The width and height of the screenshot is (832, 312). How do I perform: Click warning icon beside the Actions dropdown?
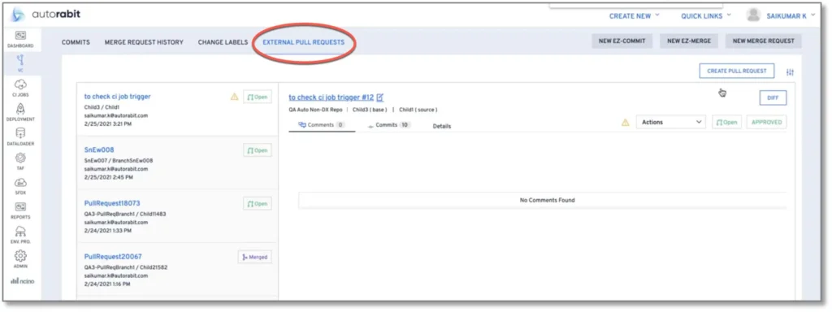[625, 123]
